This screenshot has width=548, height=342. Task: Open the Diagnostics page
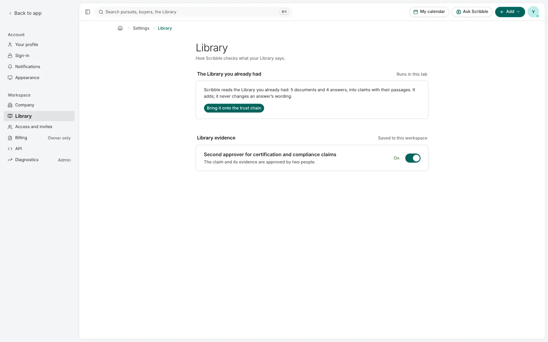click(x=39, y=160)
